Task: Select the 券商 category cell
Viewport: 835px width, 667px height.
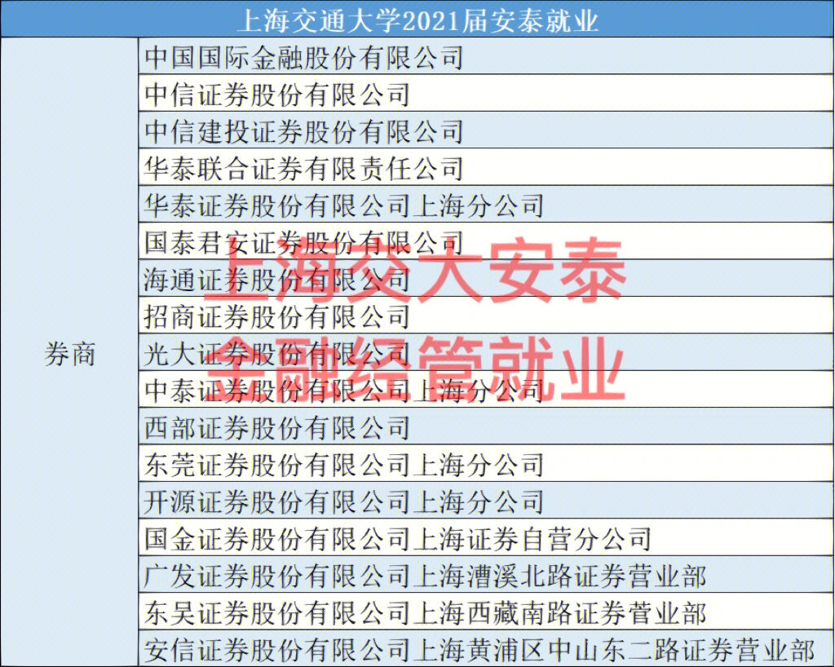Action: 69,352
